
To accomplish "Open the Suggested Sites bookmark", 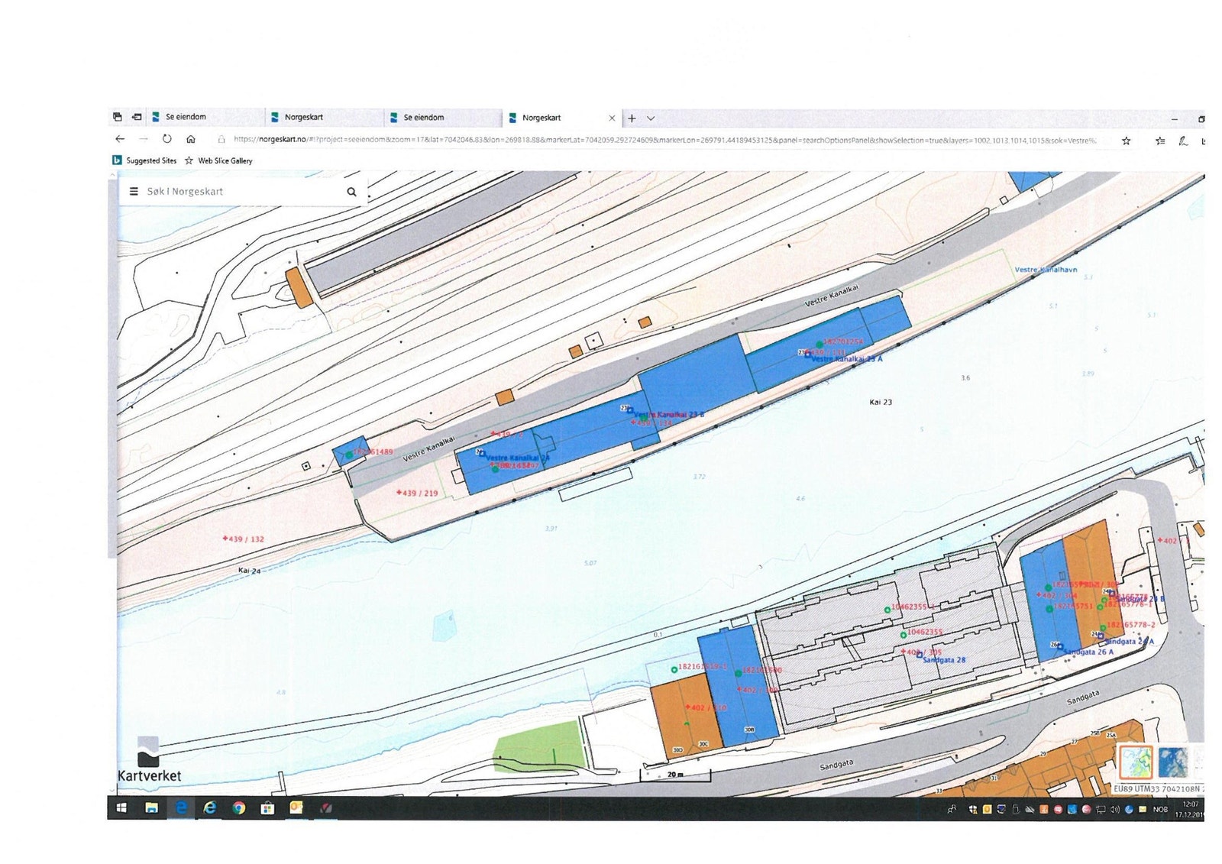I will pos(144,160).
